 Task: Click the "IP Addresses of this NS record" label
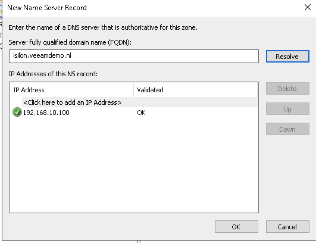(53, 74)
